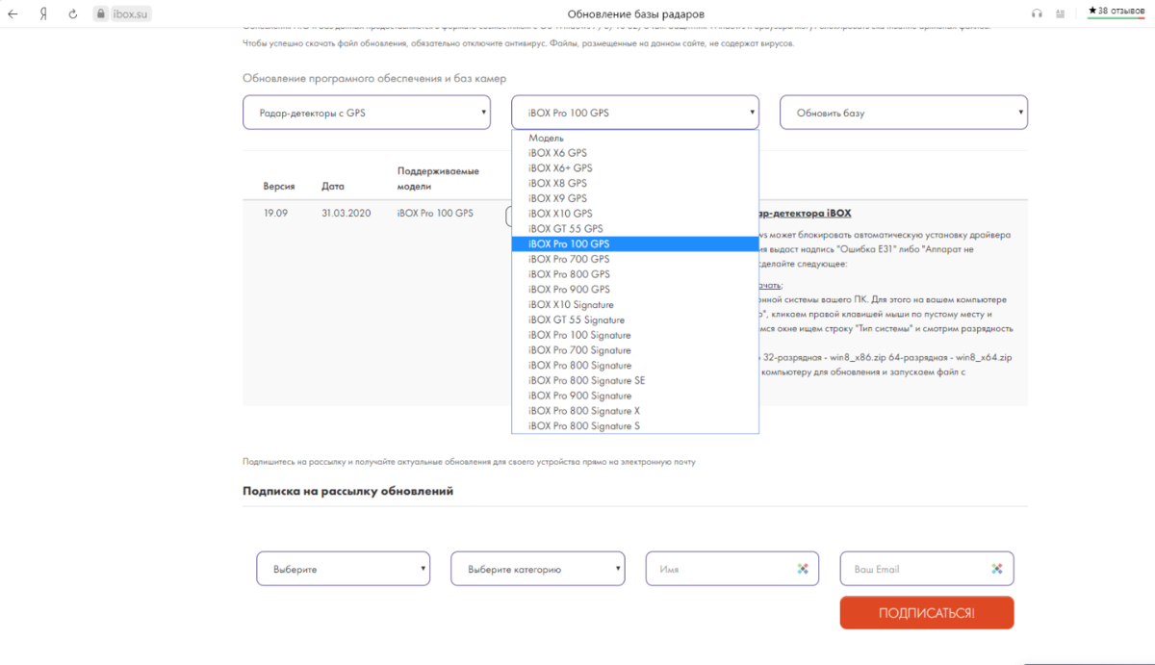The height and width of the screenshot is (665, 1155).
Task: Click the date 31.03.2020 cell
Action: (x=345, y=214)
